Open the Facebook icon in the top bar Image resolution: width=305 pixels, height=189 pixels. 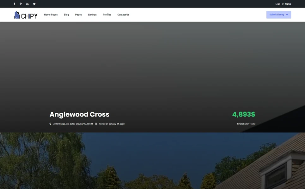(14, 4)
